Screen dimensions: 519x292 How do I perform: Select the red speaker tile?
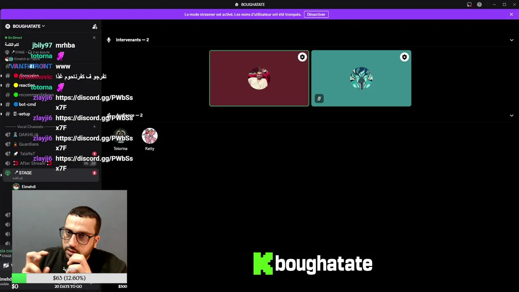pyautogui.click(x=259, y=78)
